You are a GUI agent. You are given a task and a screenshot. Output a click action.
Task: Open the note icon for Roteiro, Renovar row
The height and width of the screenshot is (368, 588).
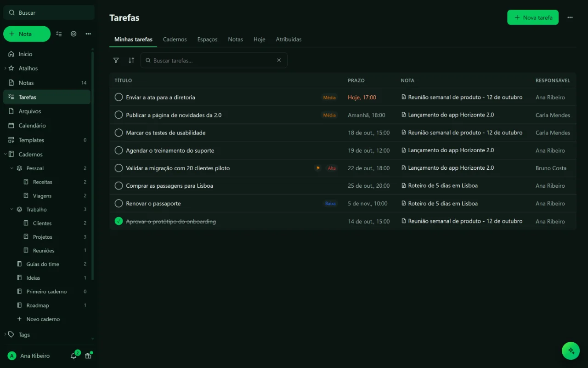point(404,203)
